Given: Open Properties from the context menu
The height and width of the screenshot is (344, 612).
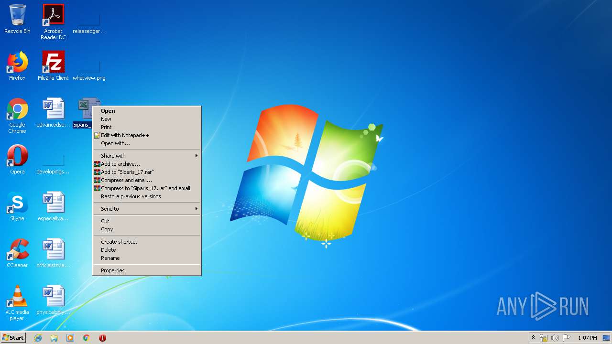Looking at the screenshot, I should 147,270.
